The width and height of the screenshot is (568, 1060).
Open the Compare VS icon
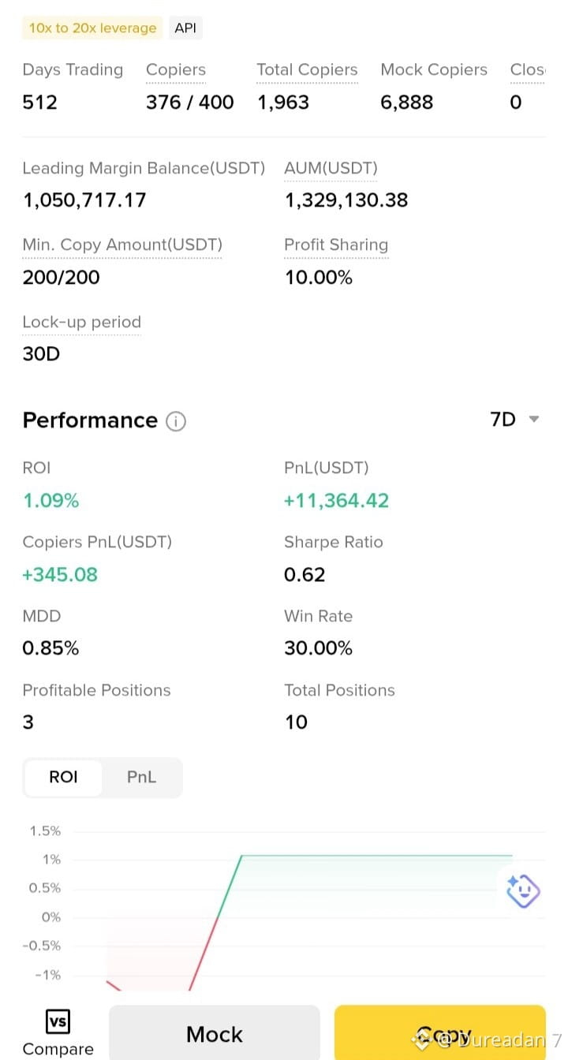(x=58, y=1021)
